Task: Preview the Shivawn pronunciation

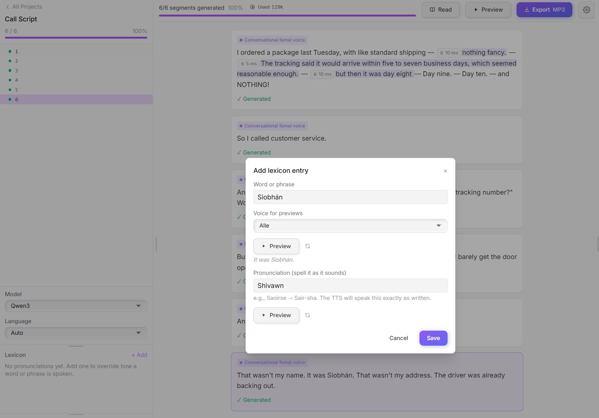Action: [276, 315]
